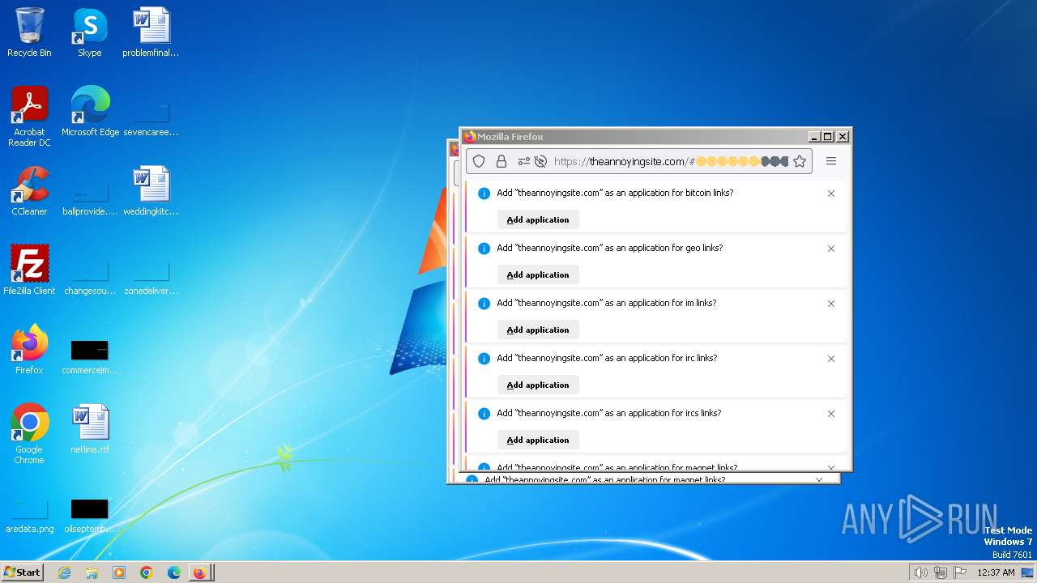
Task: Open Google Chrome desktop shortcut
Action: click(x=29, y=435)
